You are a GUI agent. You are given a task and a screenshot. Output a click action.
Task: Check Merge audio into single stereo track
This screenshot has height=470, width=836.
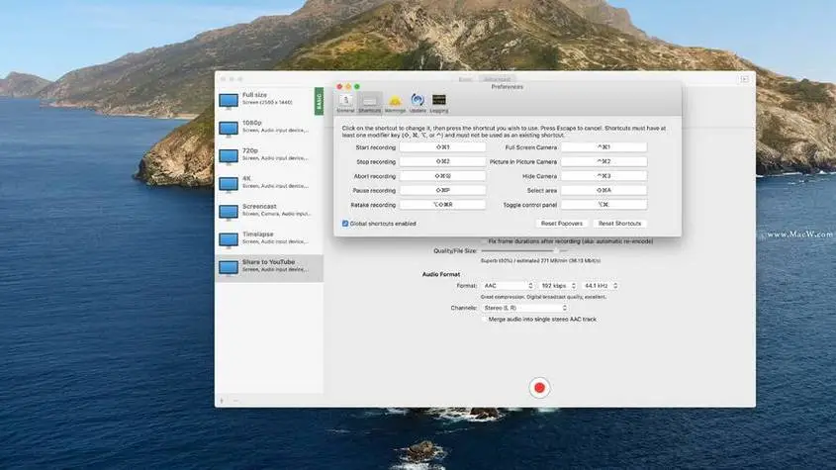pyautogui.click(x=484, y=319)
